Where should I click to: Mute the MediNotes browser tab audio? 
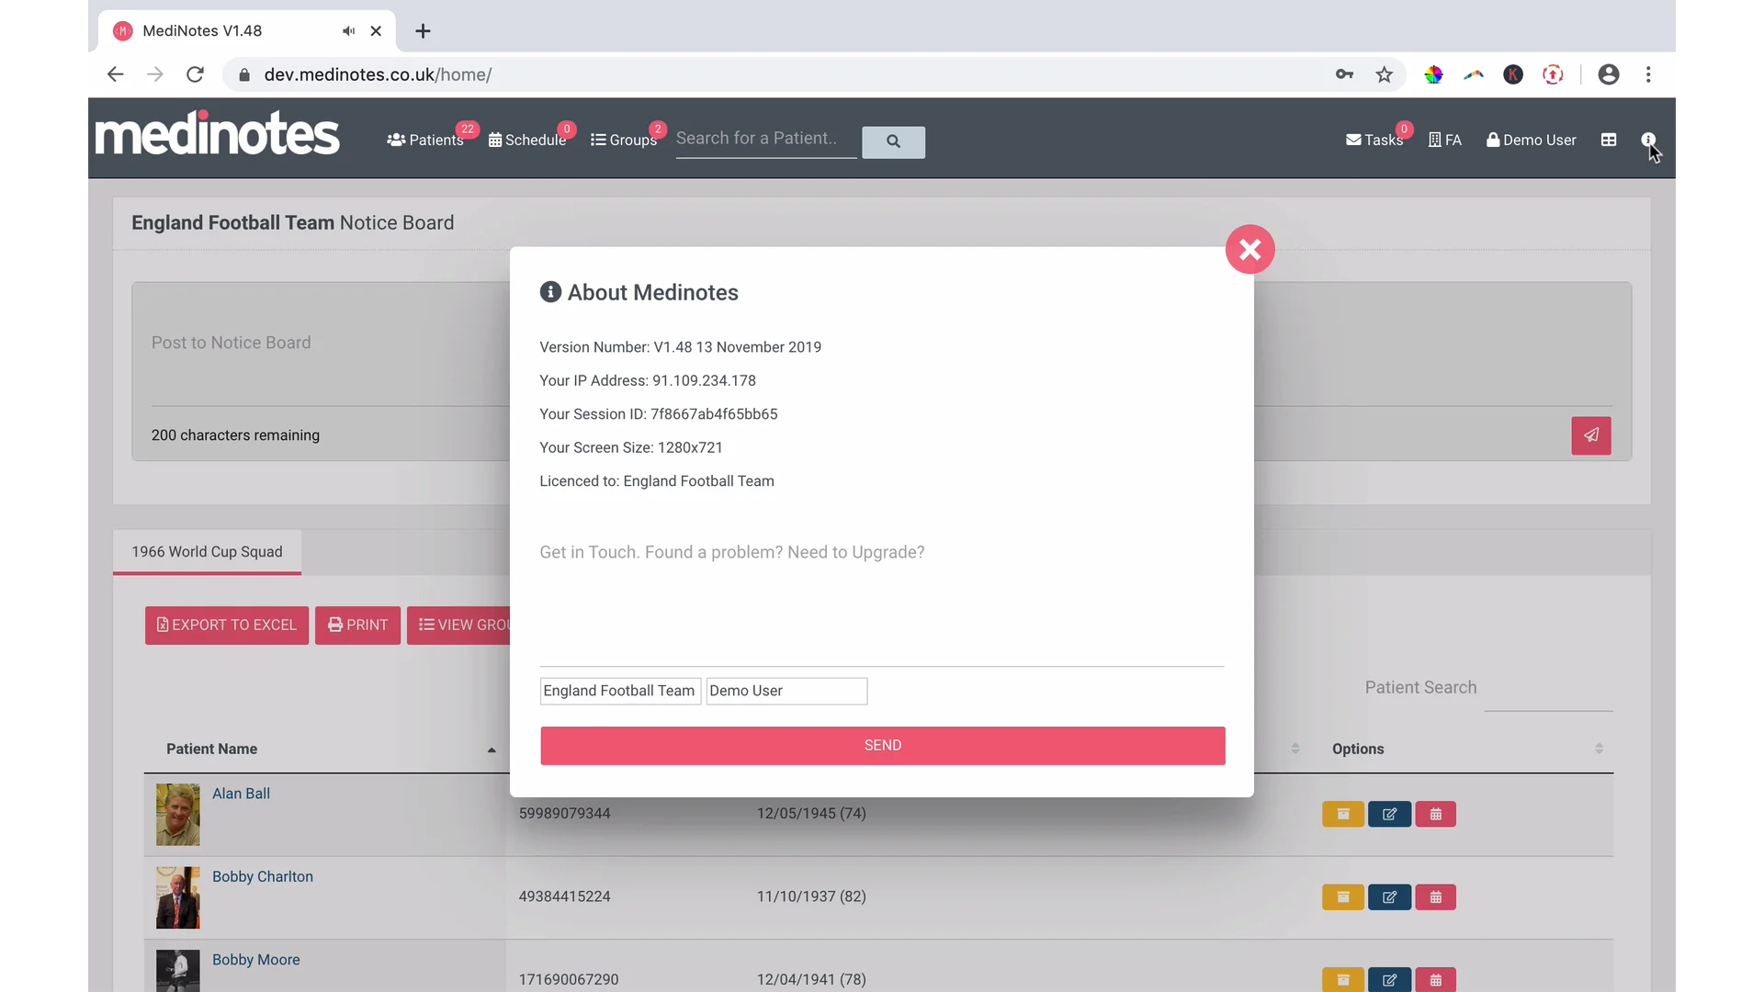348,30
